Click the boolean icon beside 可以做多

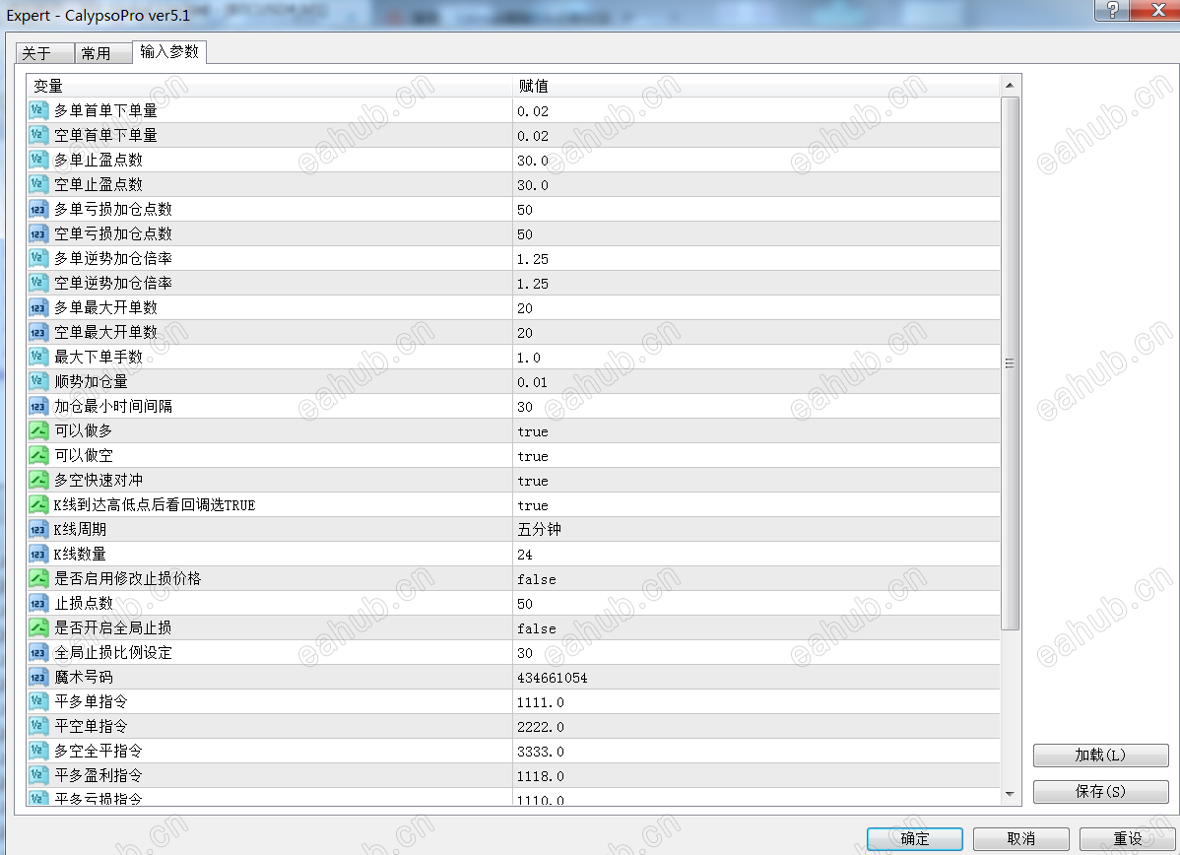[38, 430]
